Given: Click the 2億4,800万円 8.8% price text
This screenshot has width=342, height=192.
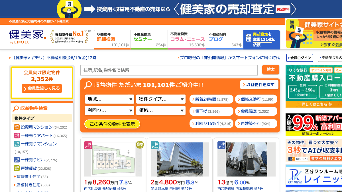Looking at the screenshot, I should pos(174,182).
